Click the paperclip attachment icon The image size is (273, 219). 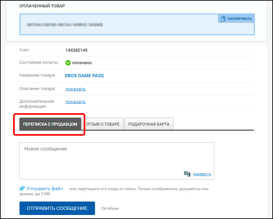[x=22, y=188]
